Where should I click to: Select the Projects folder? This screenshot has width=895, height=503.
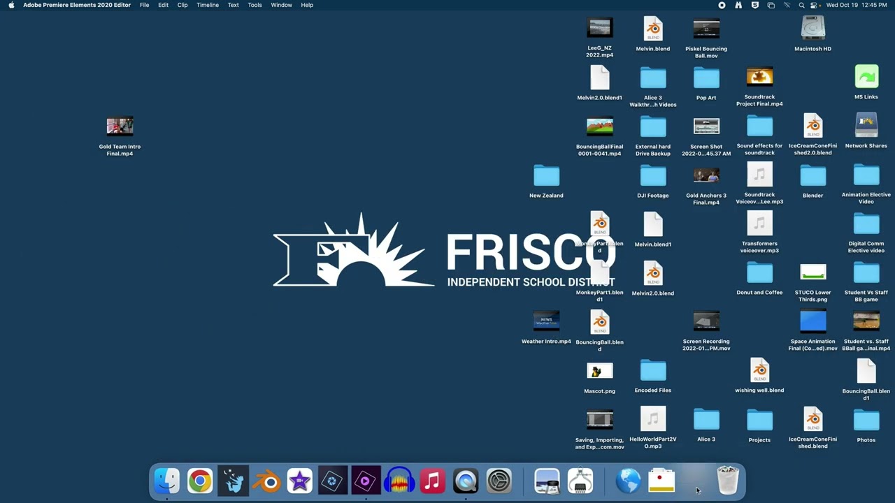point(759,420)
